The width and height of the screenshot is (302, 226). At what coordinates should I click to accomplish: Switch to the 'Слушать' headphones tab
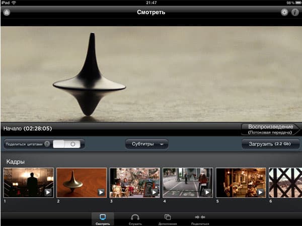point(135,219)
